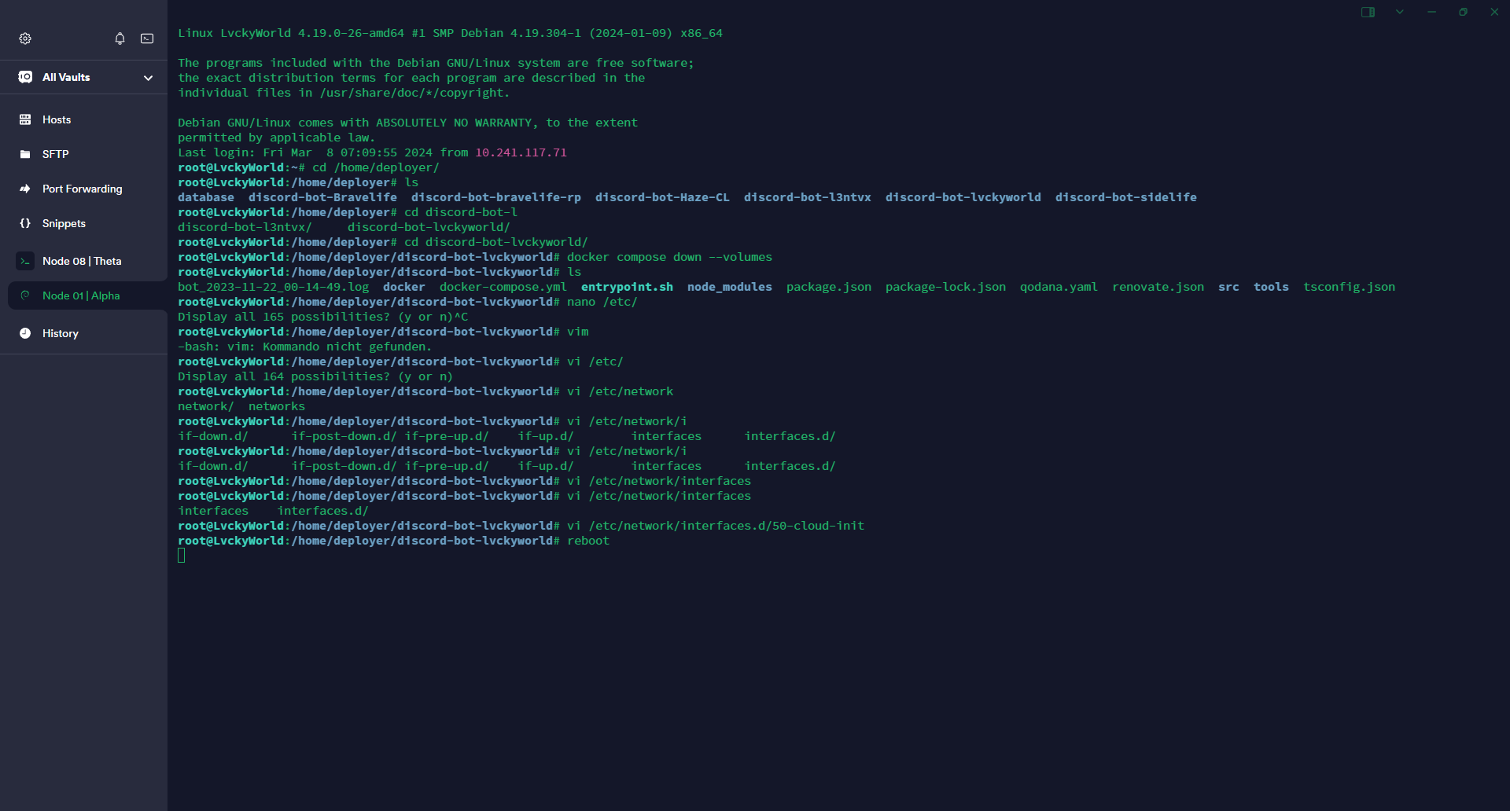Open the Hosts section

[57, 119]
